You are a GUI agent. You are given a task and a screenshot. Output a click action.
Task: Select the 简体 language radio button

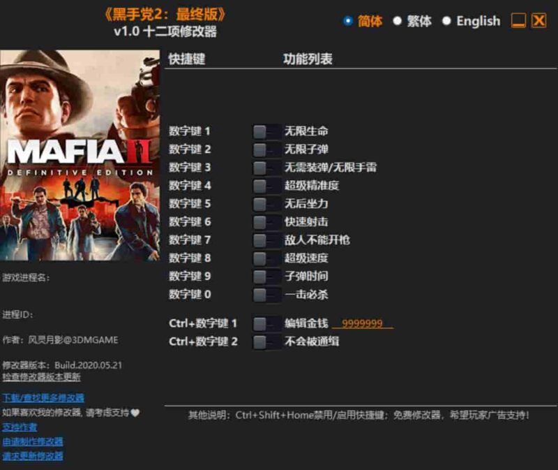(x=348, y=21)
